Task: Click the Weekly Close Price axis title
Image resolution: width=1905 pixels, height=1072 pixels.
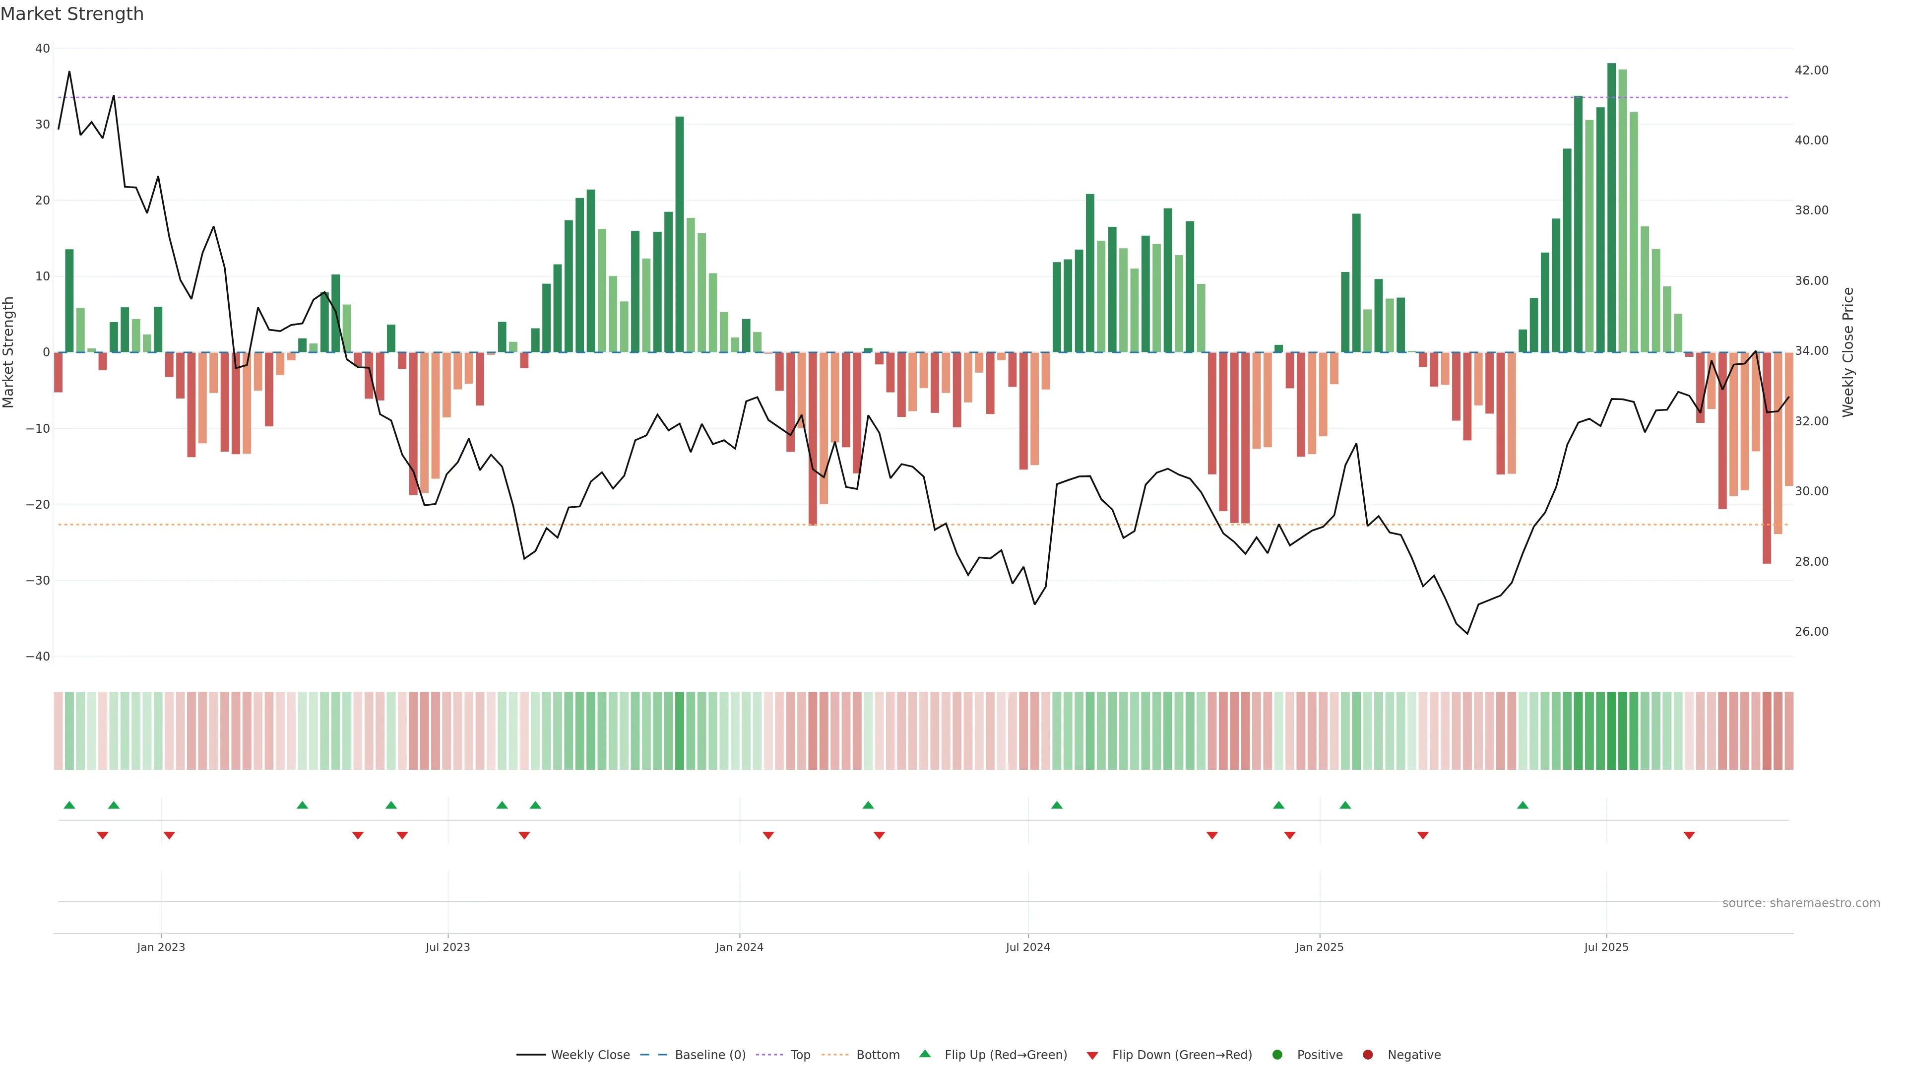Action: point(1848,352)
